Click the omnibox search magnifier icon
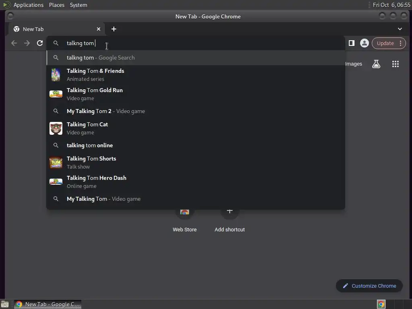The width and height of the screenshot is (412, 309). coord(56,43)
